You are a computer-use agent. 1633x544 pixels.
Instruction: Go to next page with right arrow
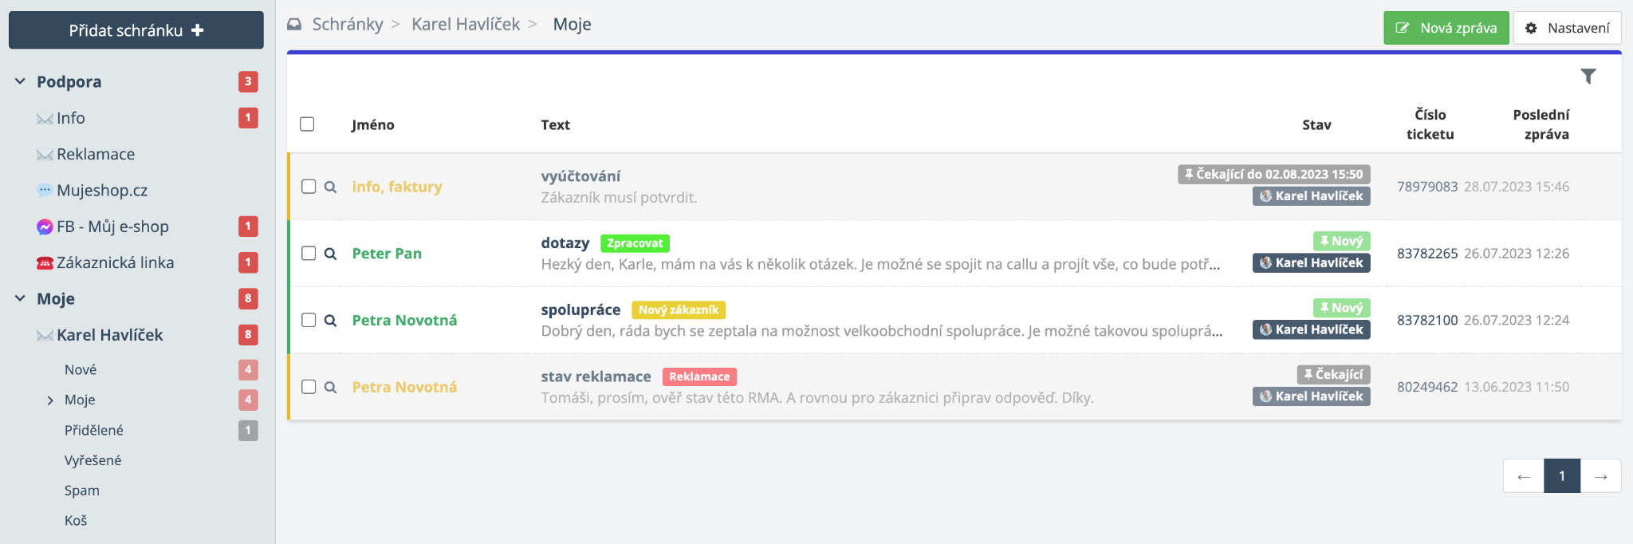[x=1600, y=476]
